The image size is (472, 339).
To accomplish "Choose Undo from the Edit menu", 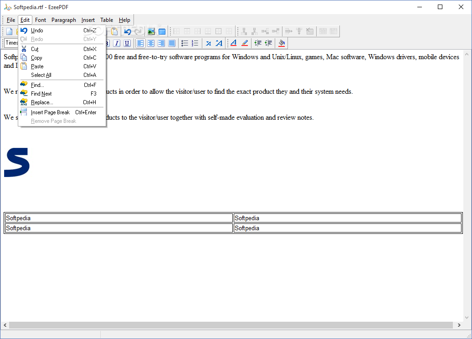I will click(62, 30).
